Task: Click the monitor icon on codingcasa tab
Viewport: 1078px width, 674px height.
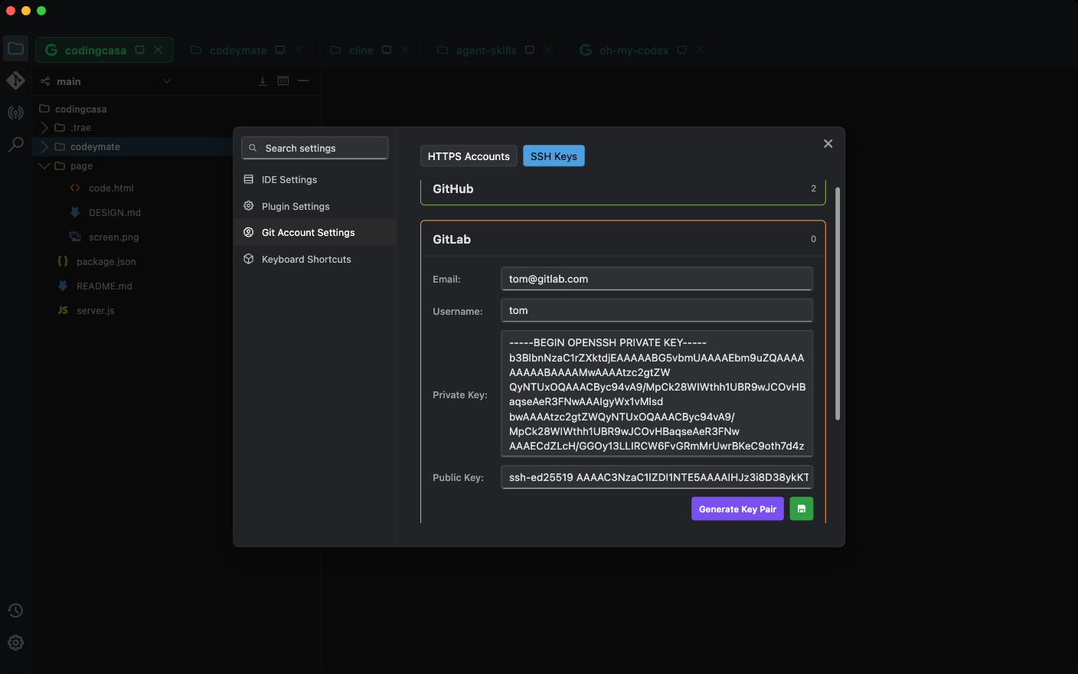Action: pos(139,50)
